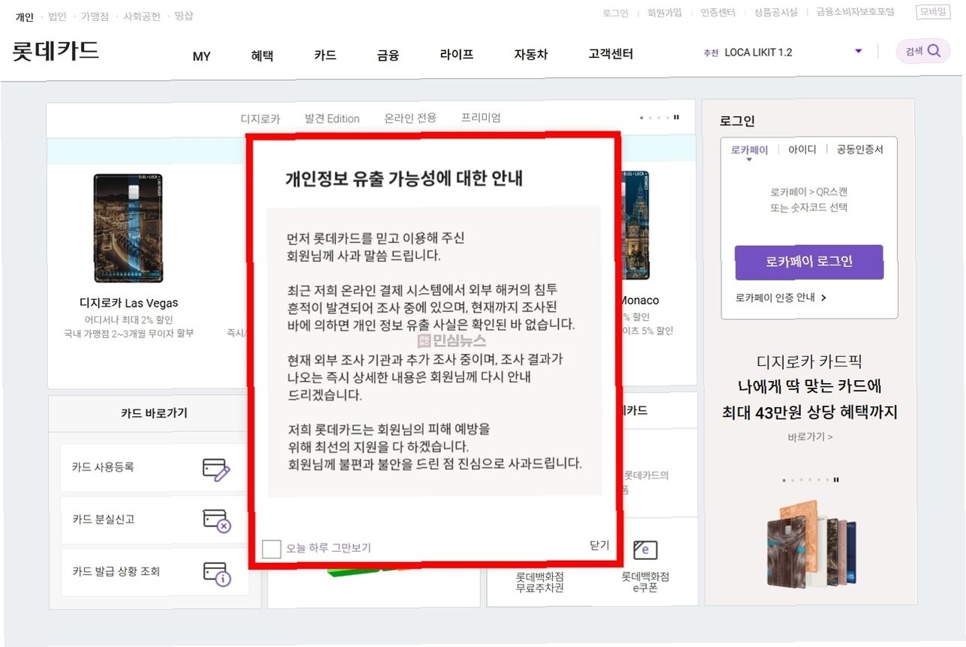Expand the 추천 LOCA LIKIT dropdown arrow

tap(859, 51)
